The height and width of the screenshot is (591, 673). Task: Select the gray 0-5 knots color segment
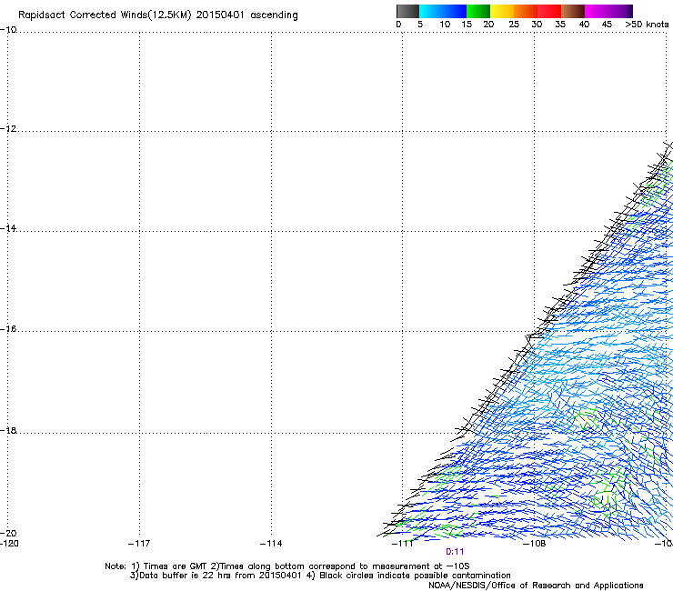point(407,11)
